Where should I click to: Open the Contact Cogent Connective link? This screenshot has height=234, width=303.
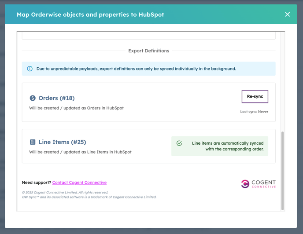pos(79,183)
